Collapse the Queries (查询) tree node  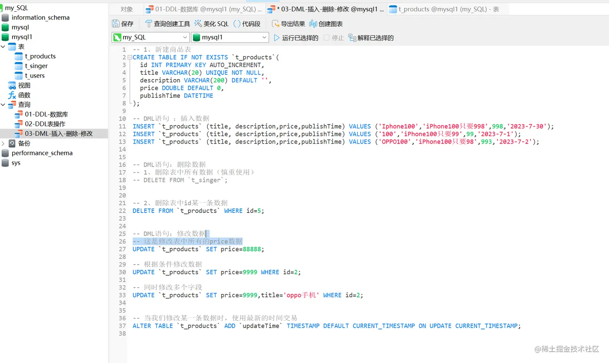click(x=3, y=104)
